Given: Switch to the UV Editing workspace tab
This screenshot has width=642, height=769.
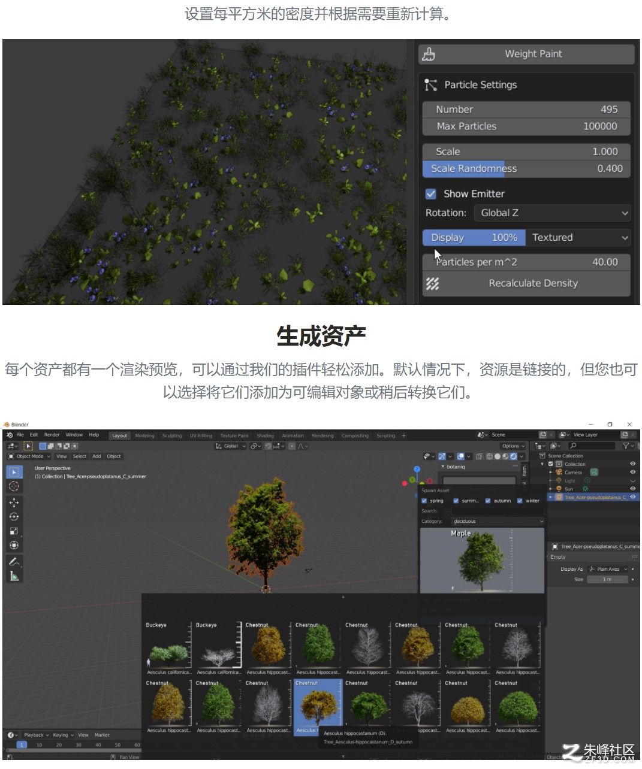Looking at the screenshot, I should coord(201,435).
